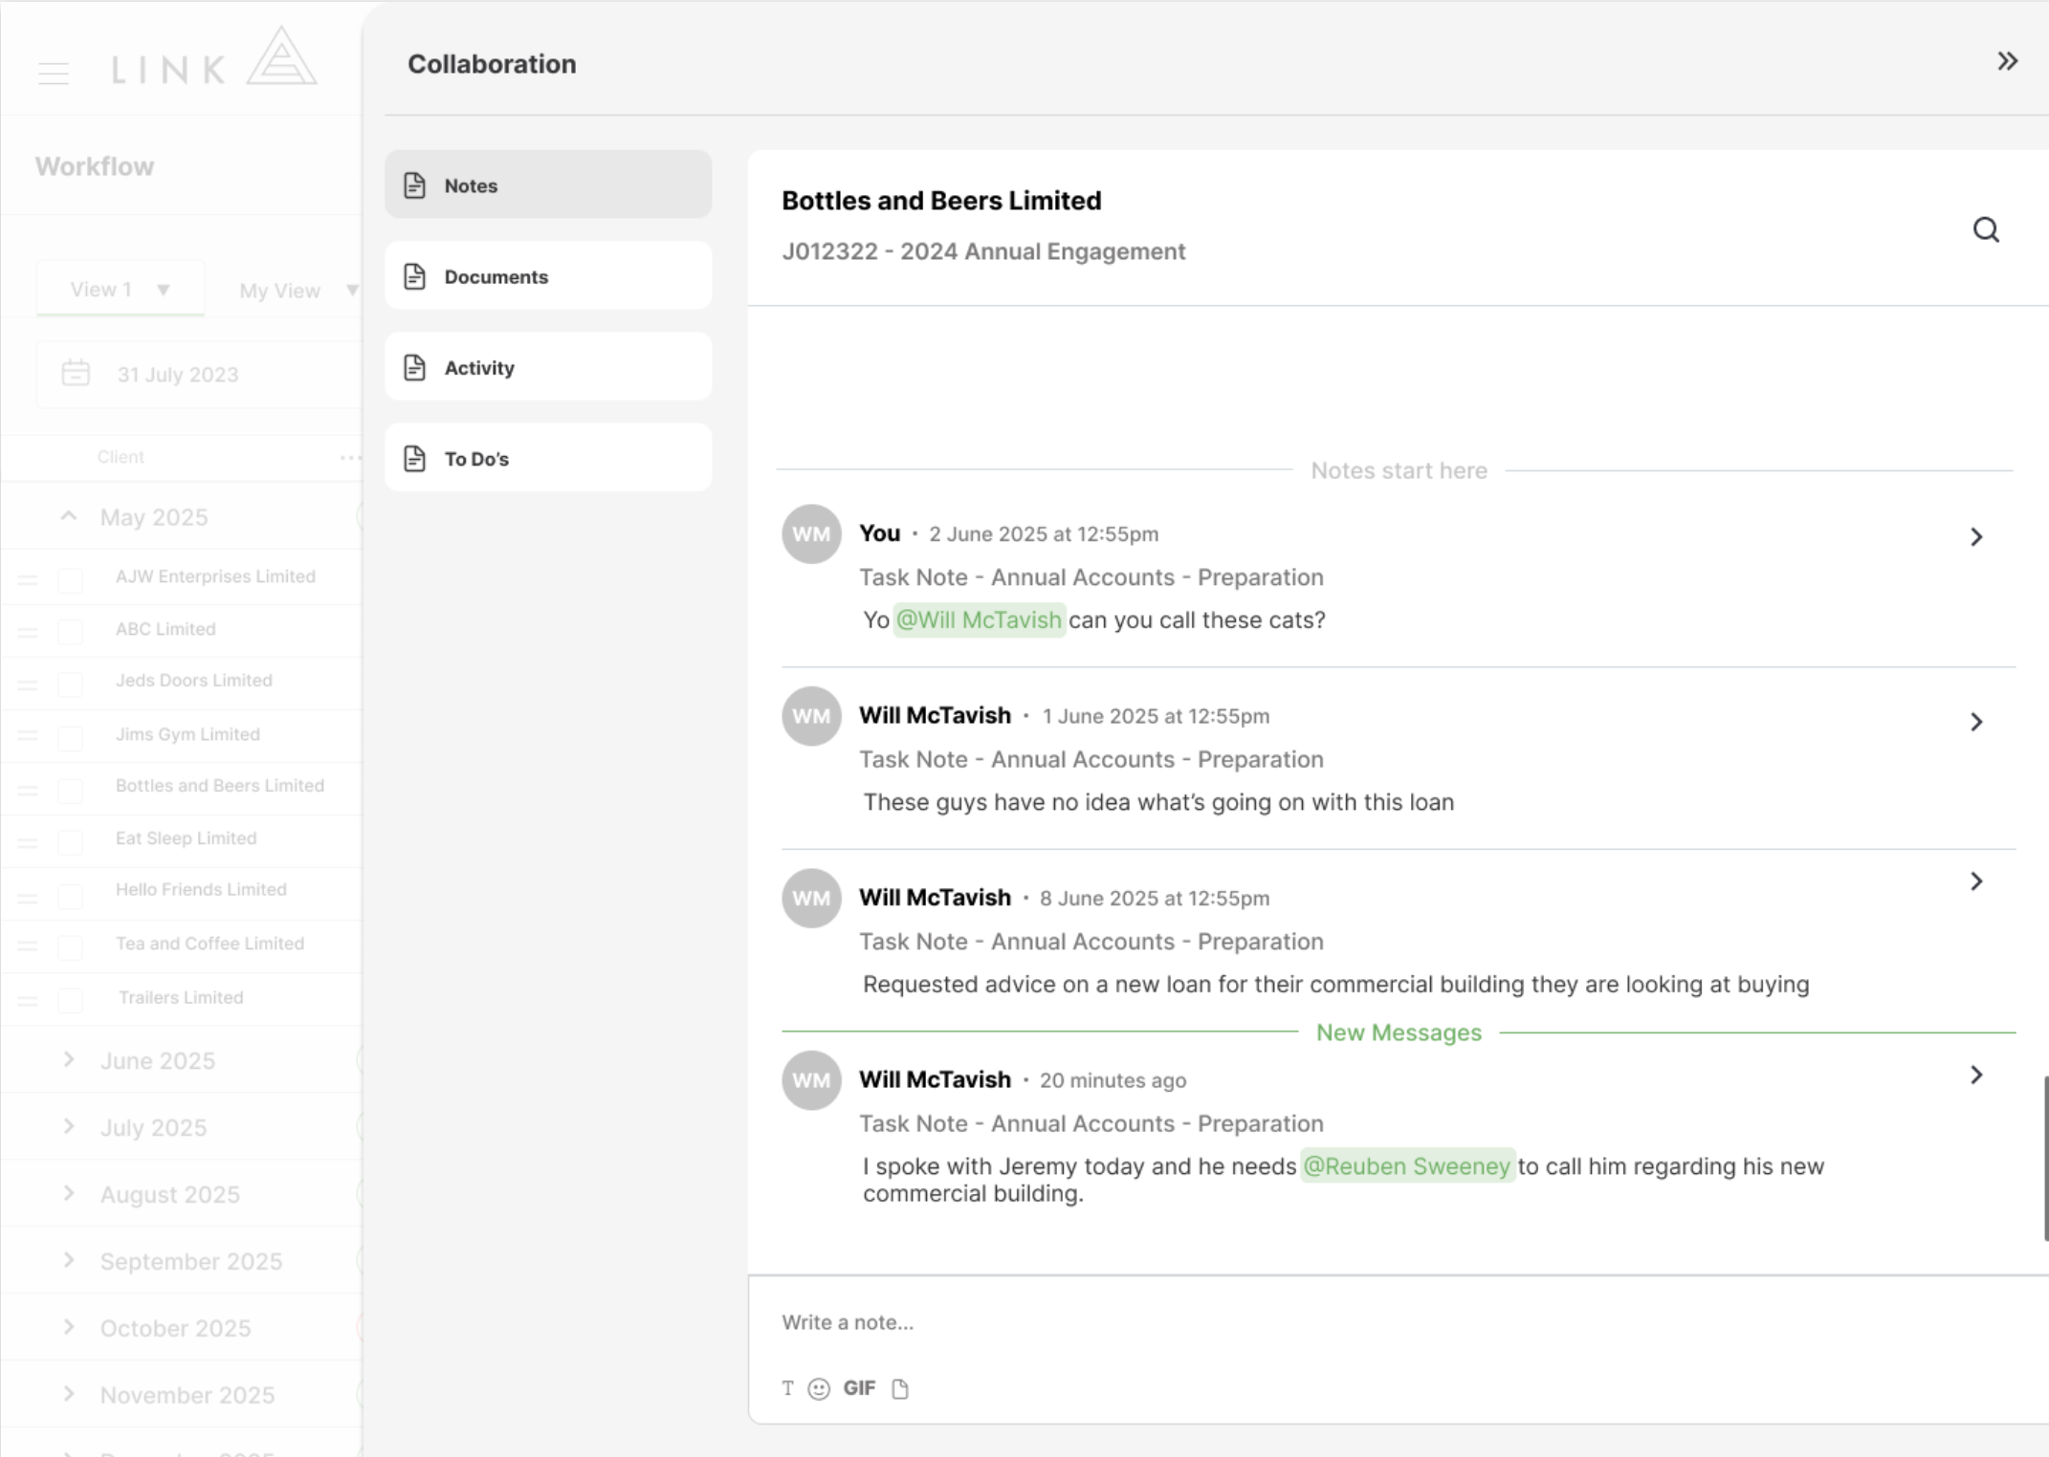The width and height of the screenshot is (2049, 1457).
Task: Tick the checkbox for Hello Friends Limited
Action: pos(70,895)
